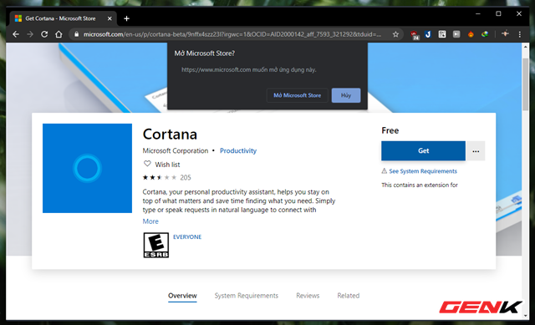Click the Mở Microsoft Store button
Viewport: 535px width, 325px height.
tap(298, 95)
